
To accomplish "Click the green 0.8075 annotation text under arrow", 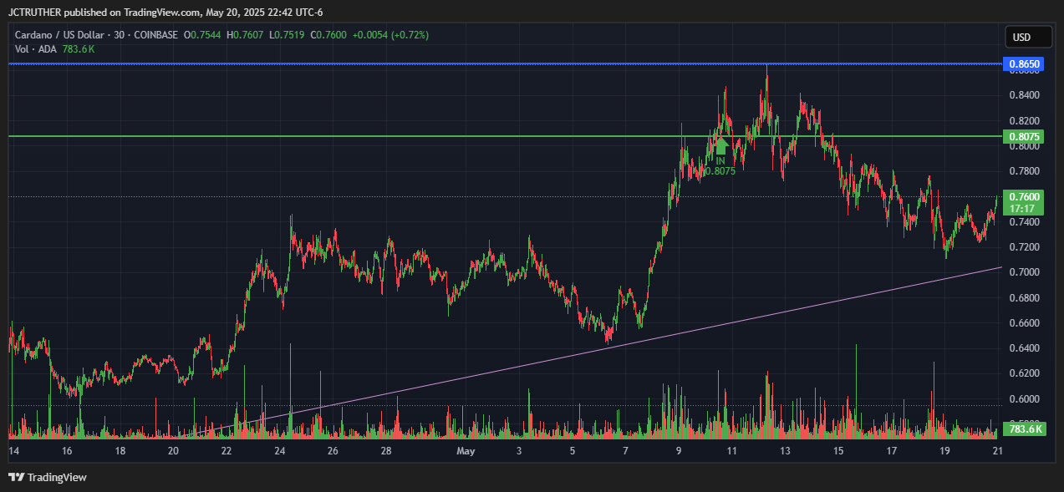I will coord(720,171).
